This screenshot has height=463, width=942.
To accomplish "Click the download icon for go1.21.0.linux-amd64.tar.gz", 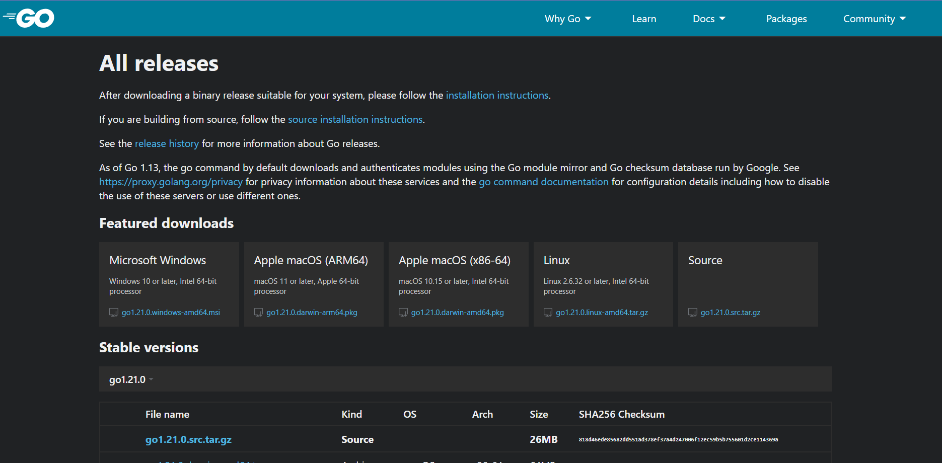I will [x=548, y=312].
